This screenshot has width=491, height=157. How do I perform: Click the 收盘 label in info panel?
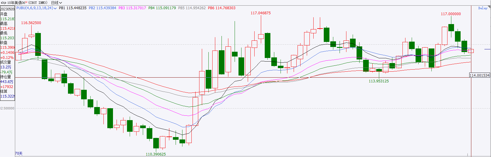tap(4, 43)
